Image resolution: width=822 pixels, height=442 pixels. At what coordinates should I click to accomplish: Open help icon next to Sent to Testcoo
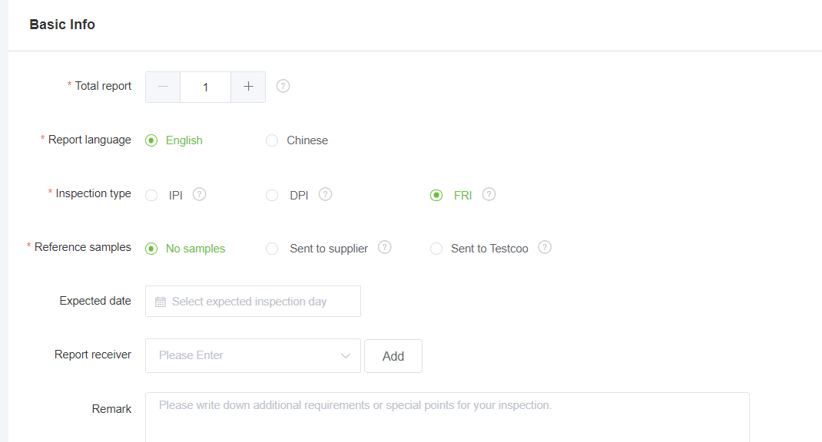tap(545, 247)
